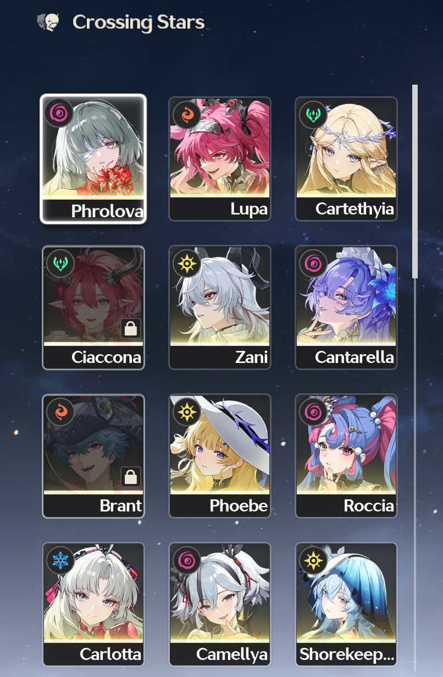Open the Zani character card
The image size is (443, 677).
tap(220, 307)
